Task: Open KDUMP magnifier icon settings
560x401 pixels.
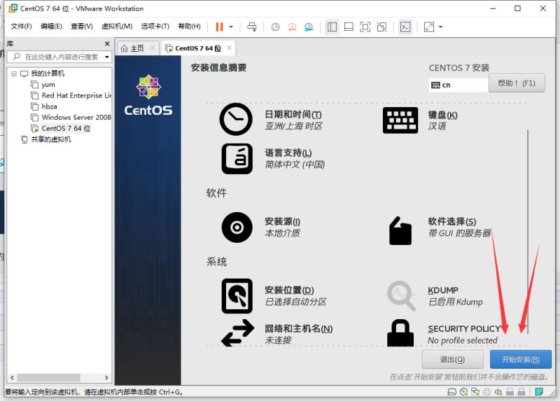Action: pyautogui.click(x=400, y=296)
